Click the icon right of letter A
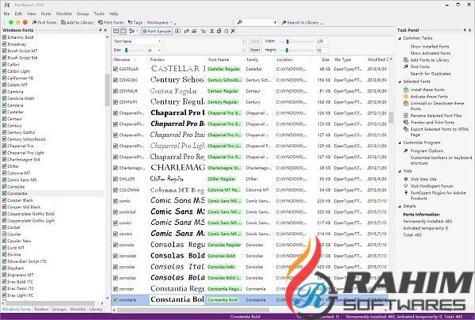The image size is (475, 320). 187,31
